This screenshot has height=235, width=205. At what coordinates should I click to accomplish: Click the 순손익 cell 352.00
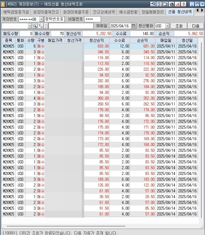click(x=142, y=98)
